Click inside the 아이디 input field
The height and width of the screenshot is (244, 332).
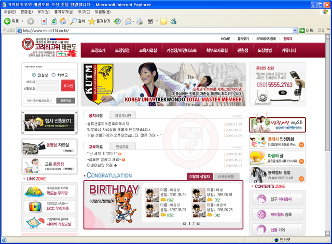[x=48, y=82]
